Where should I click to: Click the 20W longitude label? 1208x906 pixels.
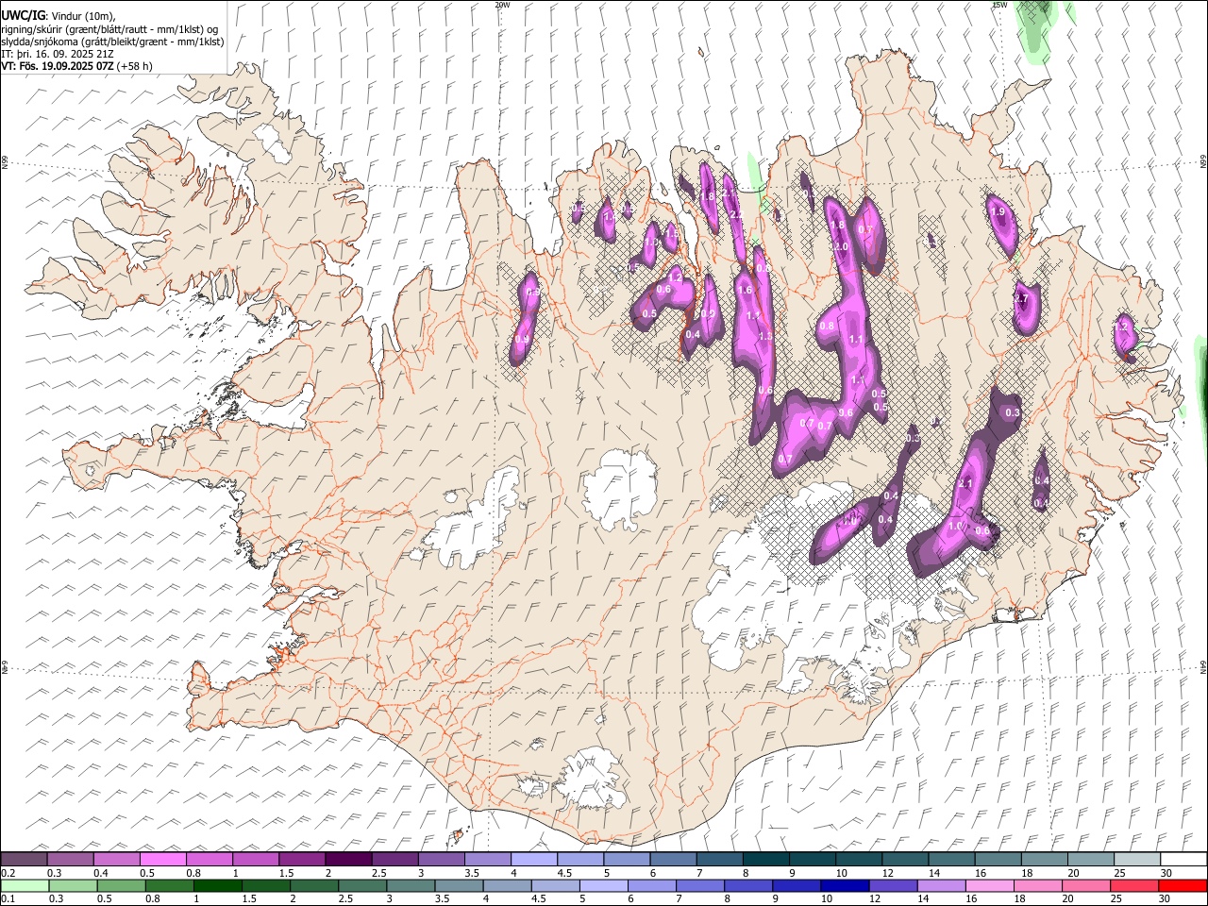point(502,5)
